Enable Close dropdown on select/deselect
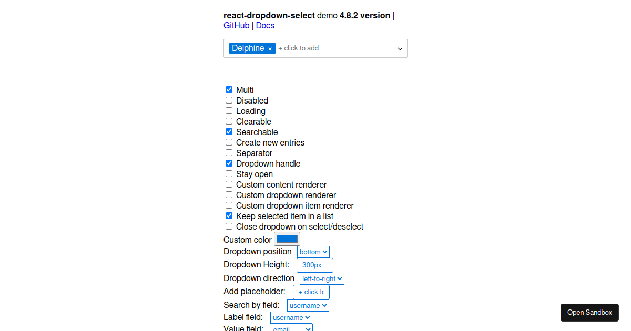This screenshot has height=331, width=631. point(229,226)
